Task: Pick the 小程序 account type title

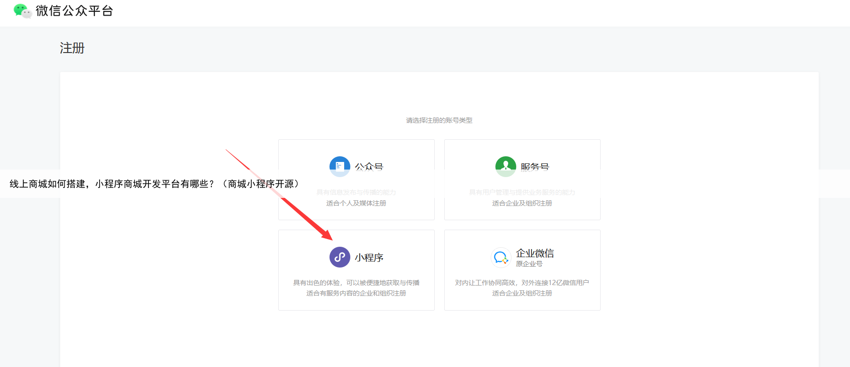Action: point(369,258)
